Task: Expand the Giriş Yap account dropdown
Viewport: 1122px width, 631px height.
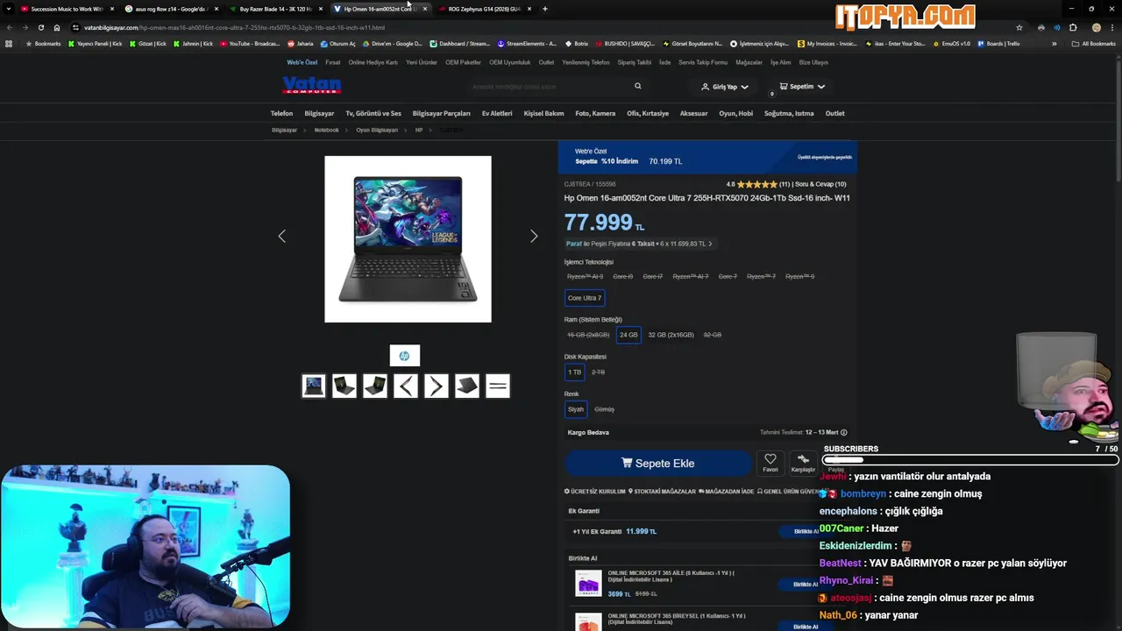Action: 744,87
